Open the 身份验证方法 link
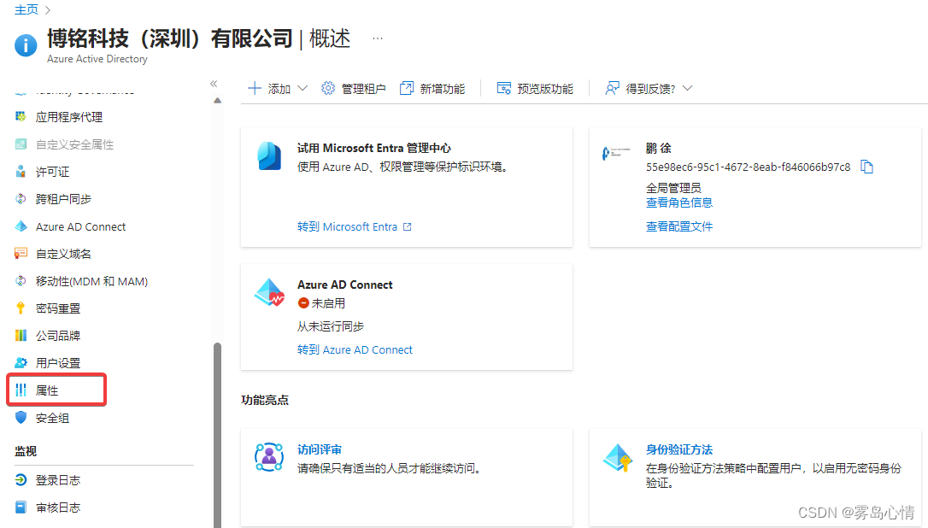The height and width of the screenshot is (528, 928). pyautogui.click(x=678, y=449)
